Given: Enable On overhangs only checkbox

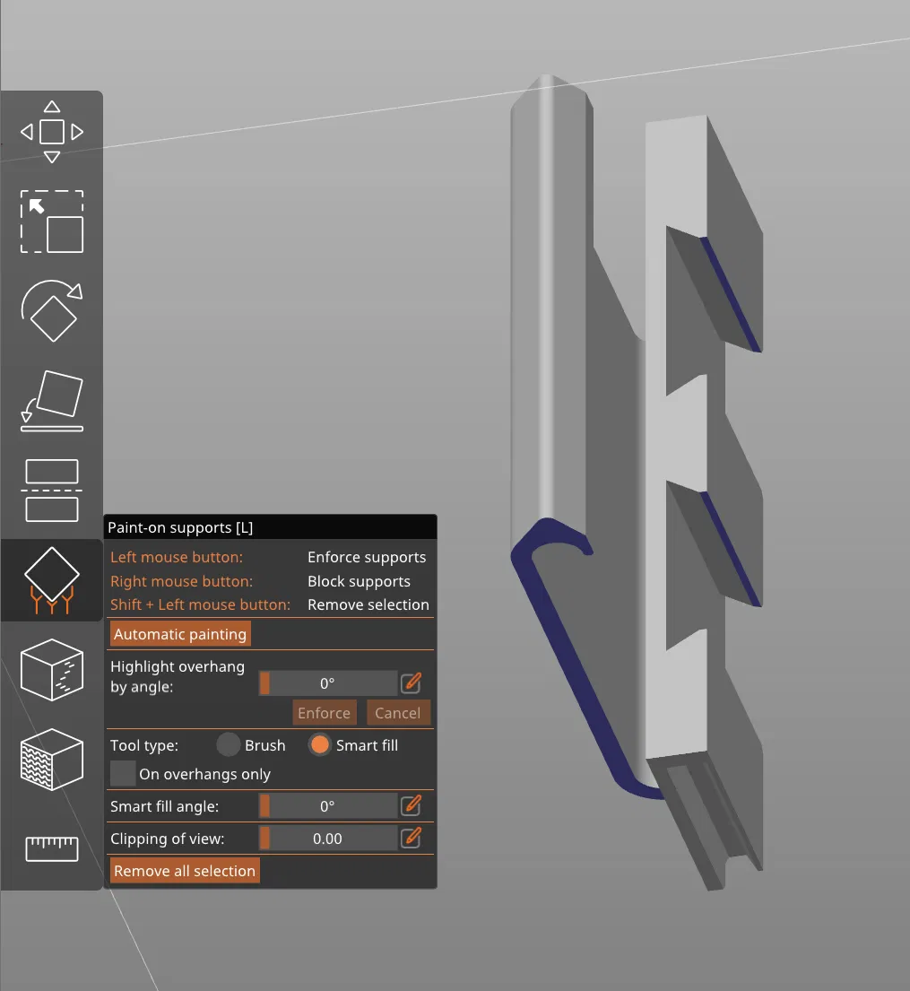Looking at the screenshot, I should click(x=123, y=774).
